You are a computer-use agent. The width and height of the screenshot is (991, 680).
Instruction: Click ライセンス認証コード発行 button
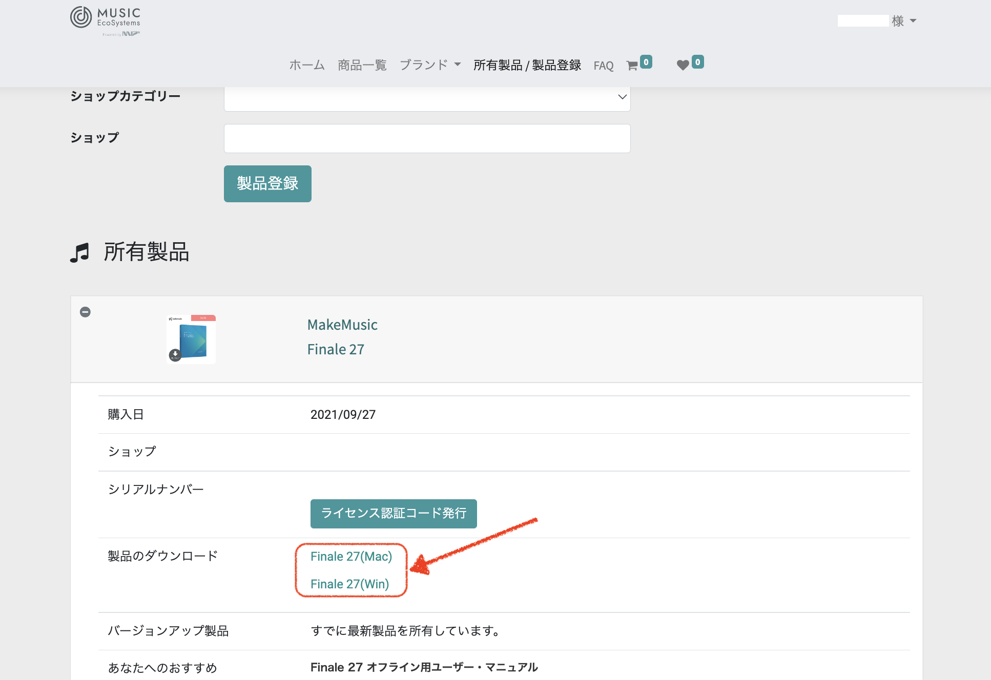394,514
